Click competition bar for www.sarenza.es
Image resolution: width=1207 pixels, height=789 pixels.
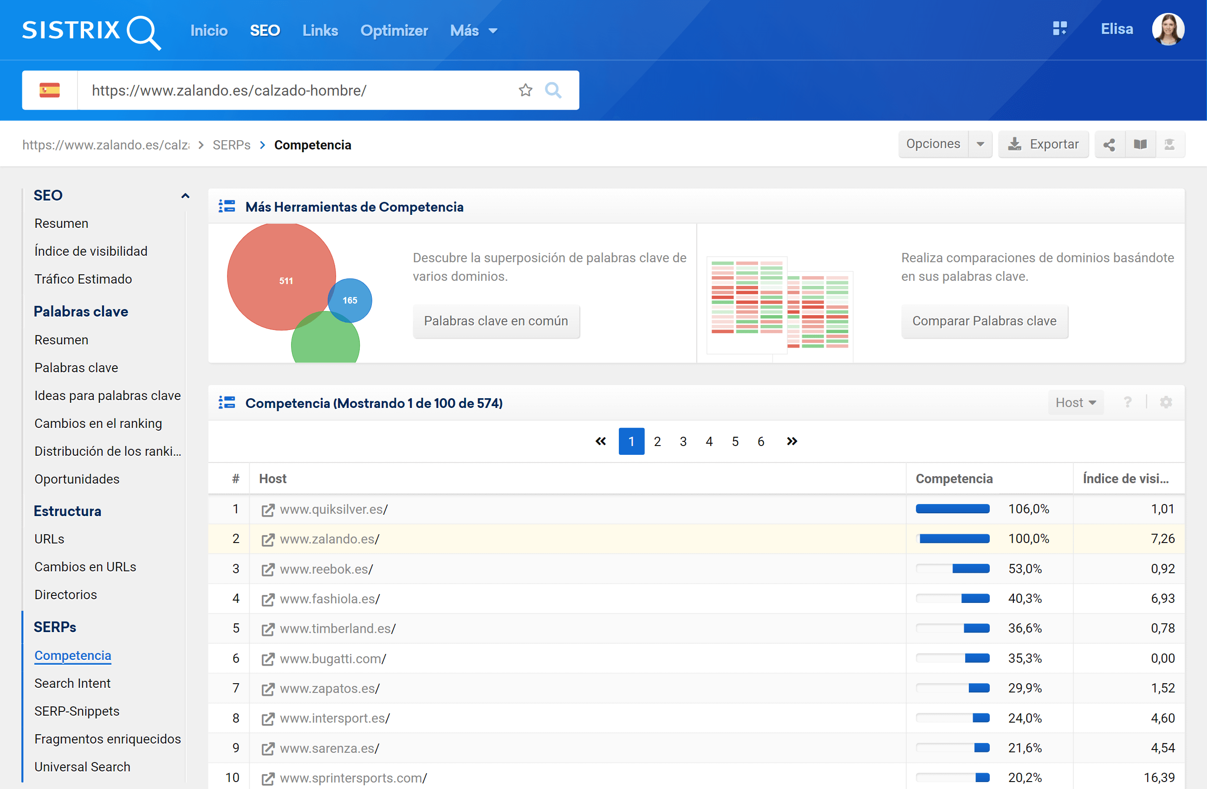tap(952, 748)
